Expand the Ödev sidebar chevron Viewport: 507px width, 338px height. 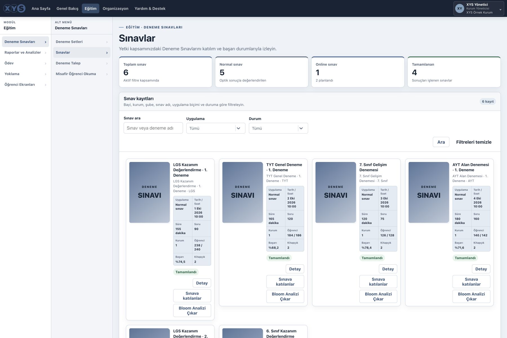click(45, 63)
